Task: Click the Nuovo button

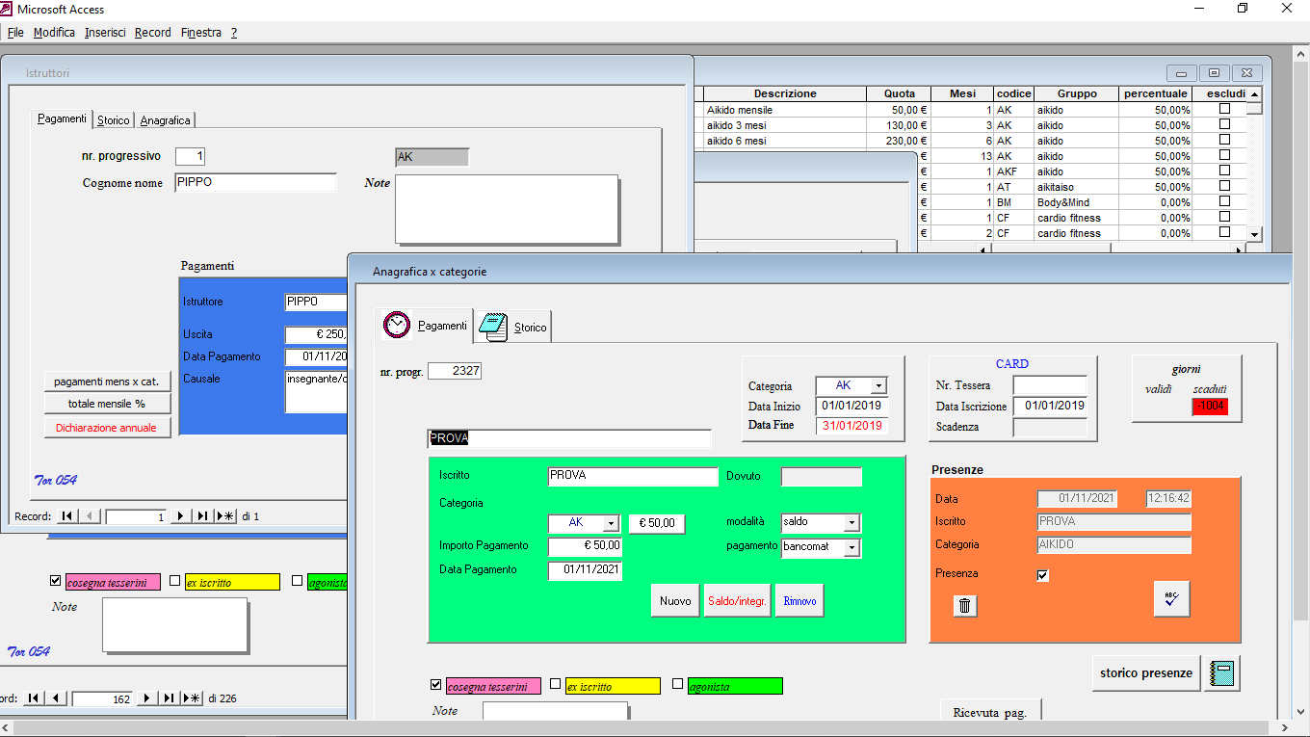Action: coord(675,600)
